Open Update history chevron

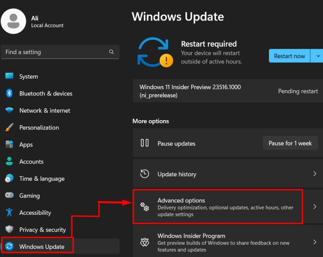(315, 174)
